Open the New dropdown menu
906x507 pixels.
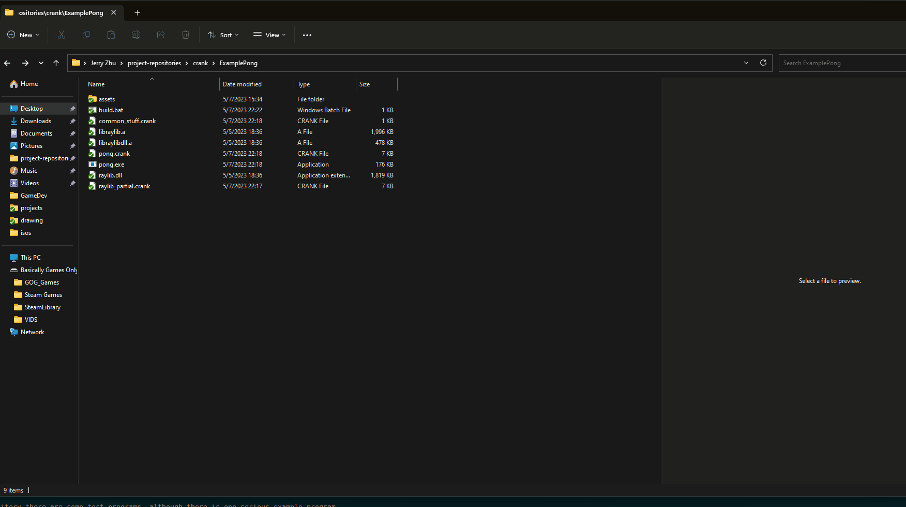pyautogui.click(x=23, y=35)
